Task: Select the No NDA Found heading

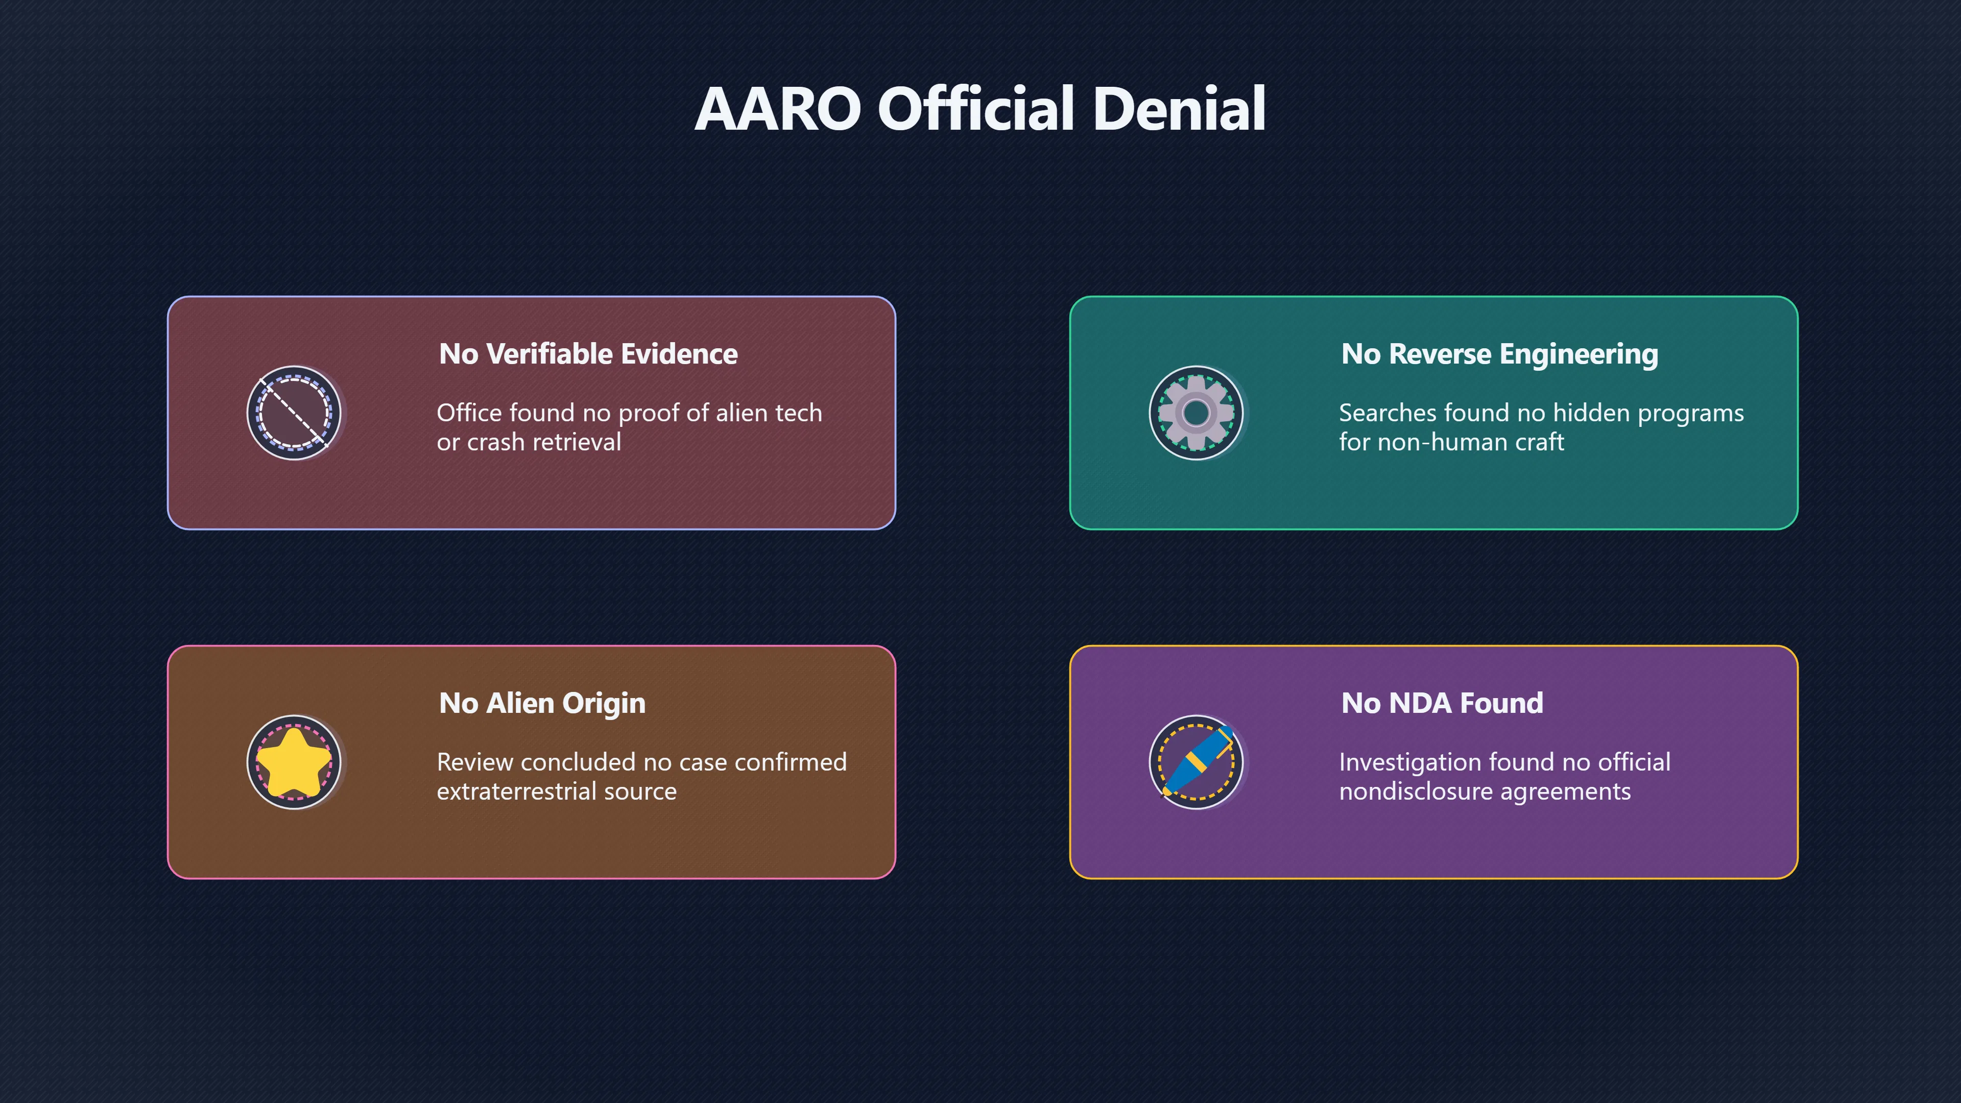Action: pyautogui.click(x=1442, y=703)
